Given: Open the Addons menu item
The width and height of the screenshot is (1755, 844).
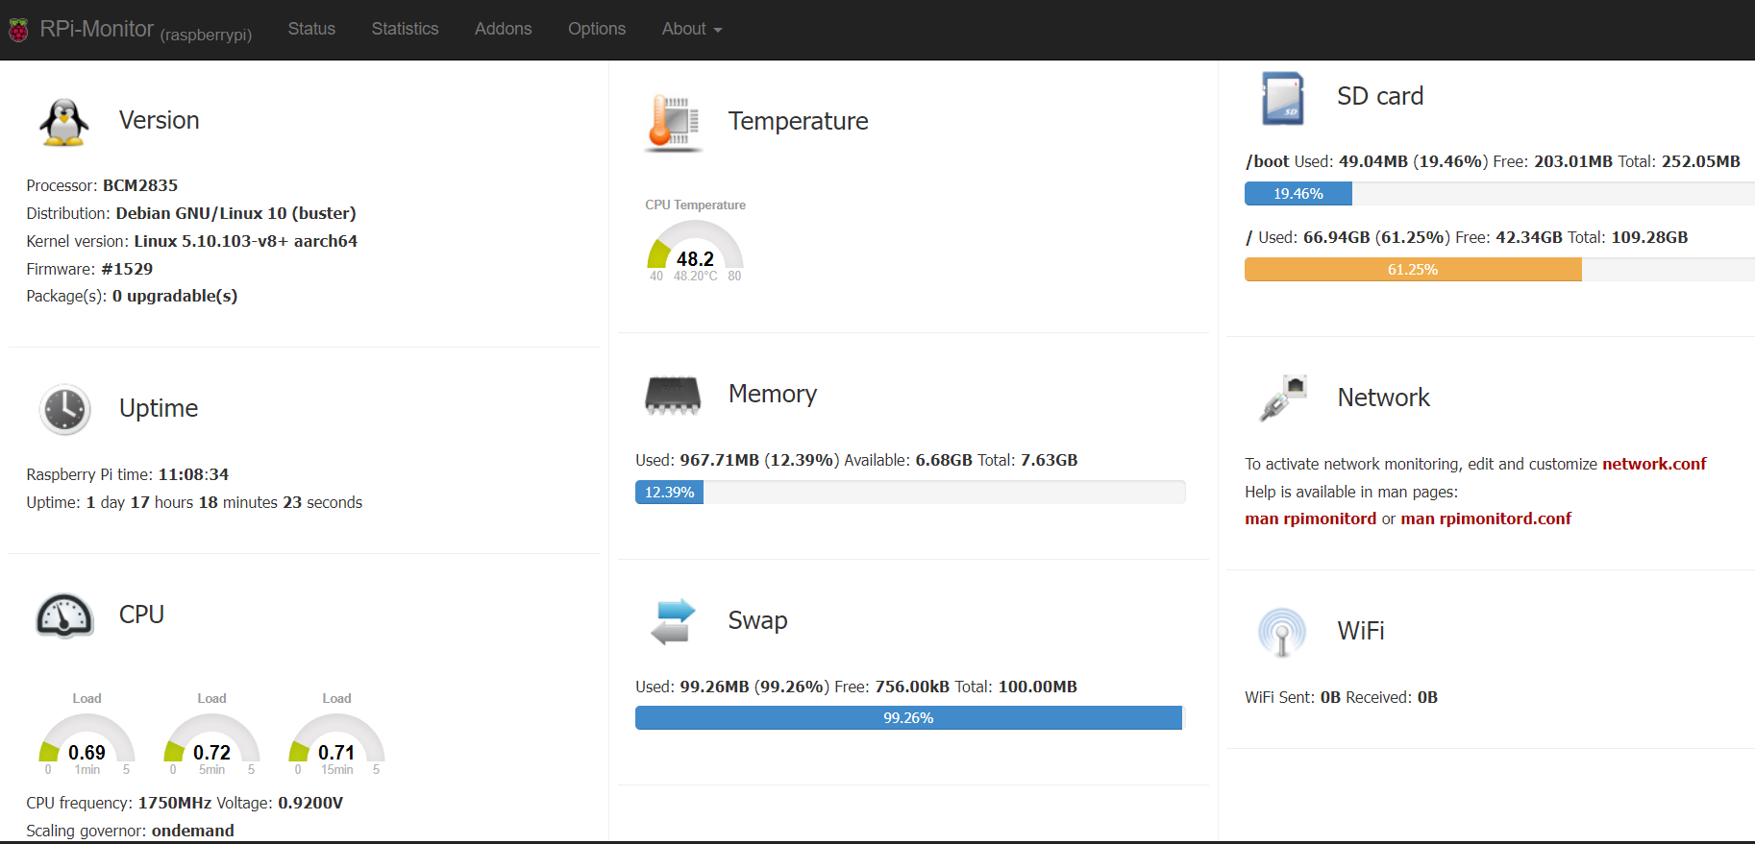Looking at the screenshot, I should [503, 29].
